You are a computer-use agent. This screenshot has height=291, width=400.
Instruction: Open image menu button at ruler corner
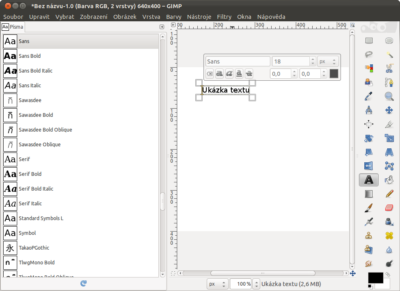(x=173, y=25)
